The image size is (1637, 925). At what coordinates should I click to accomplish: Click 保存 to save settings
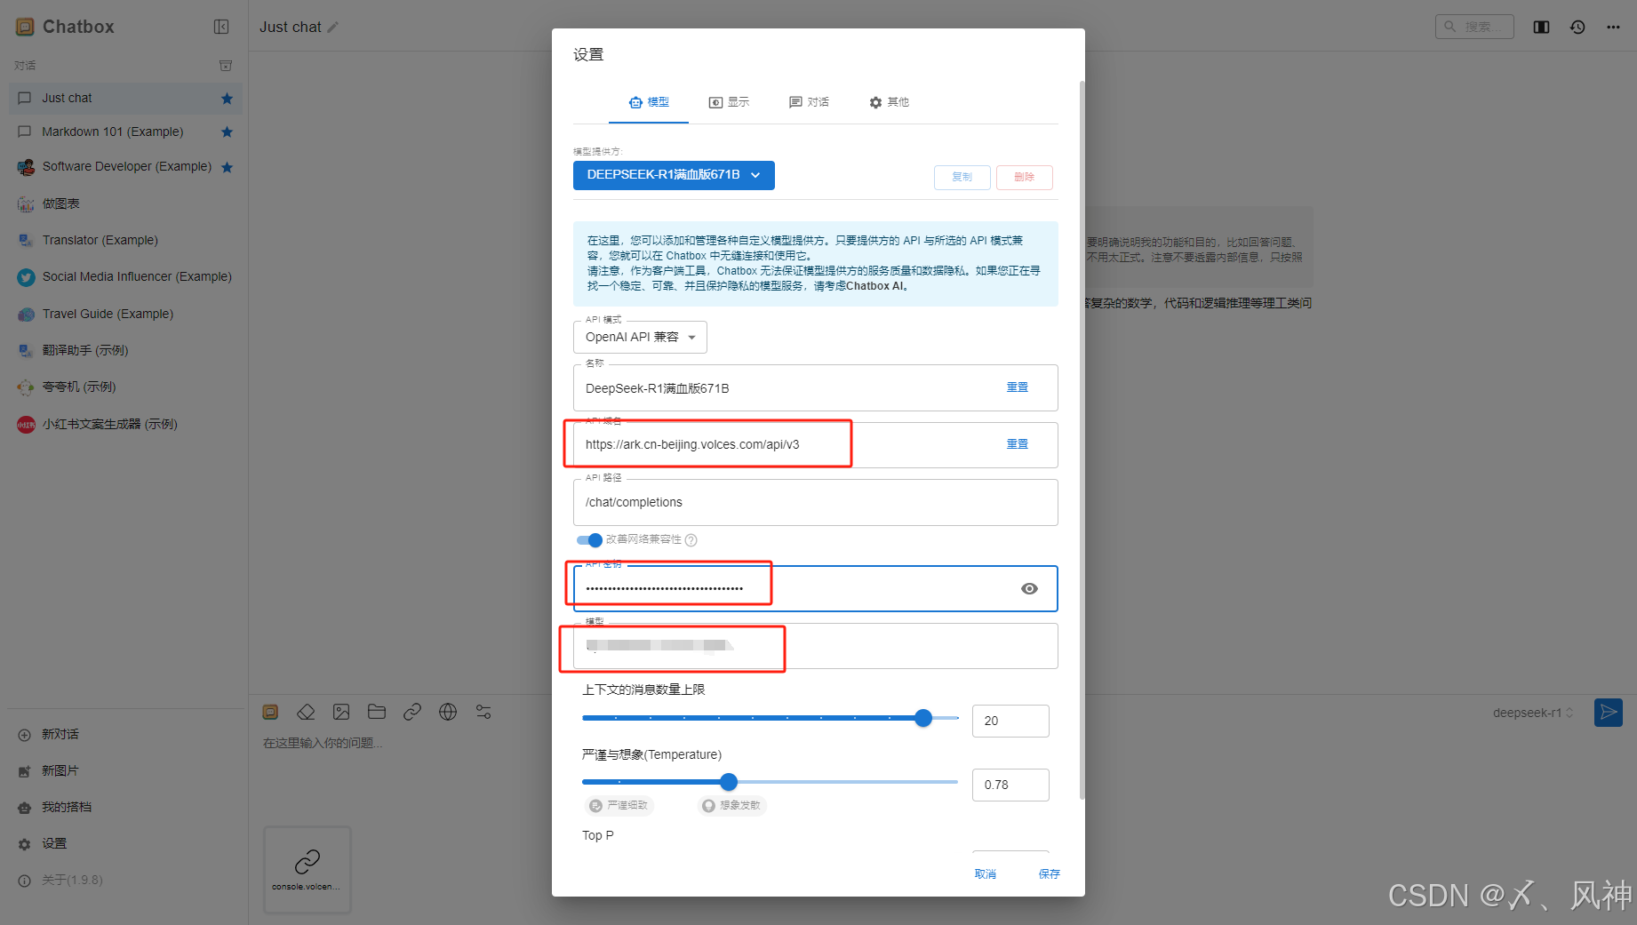coord(1050,874)
